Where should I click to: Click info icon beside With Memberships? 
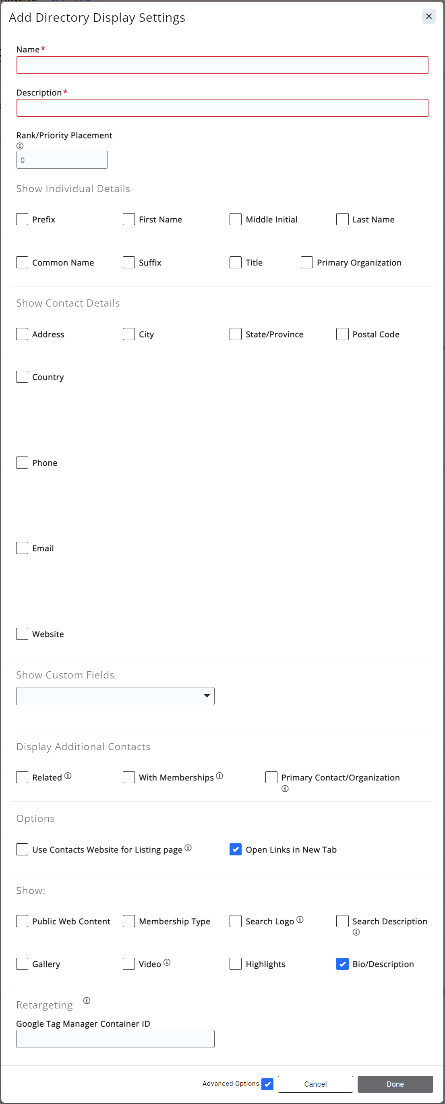[x=219, y=776]
